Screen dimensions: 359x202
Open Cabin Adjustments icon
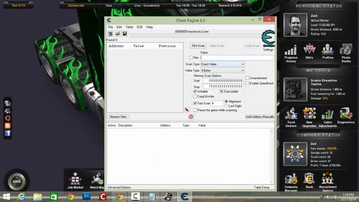coord(328,118)
